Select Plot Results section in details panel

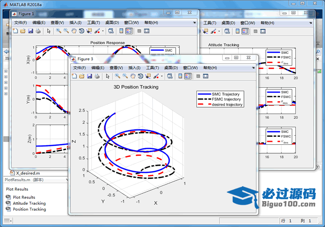click(x=20, y=197)
